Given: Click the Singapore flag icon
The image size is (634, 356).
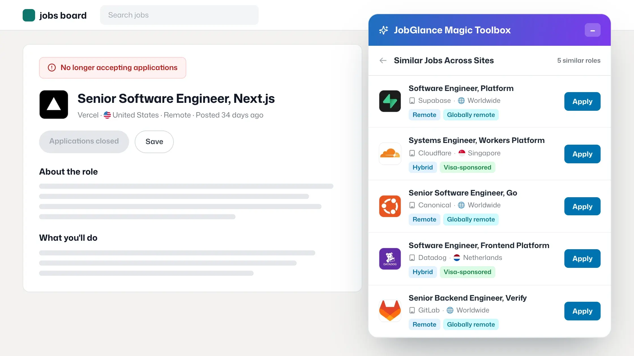Looking at the screenshot, I should [462, 153].
